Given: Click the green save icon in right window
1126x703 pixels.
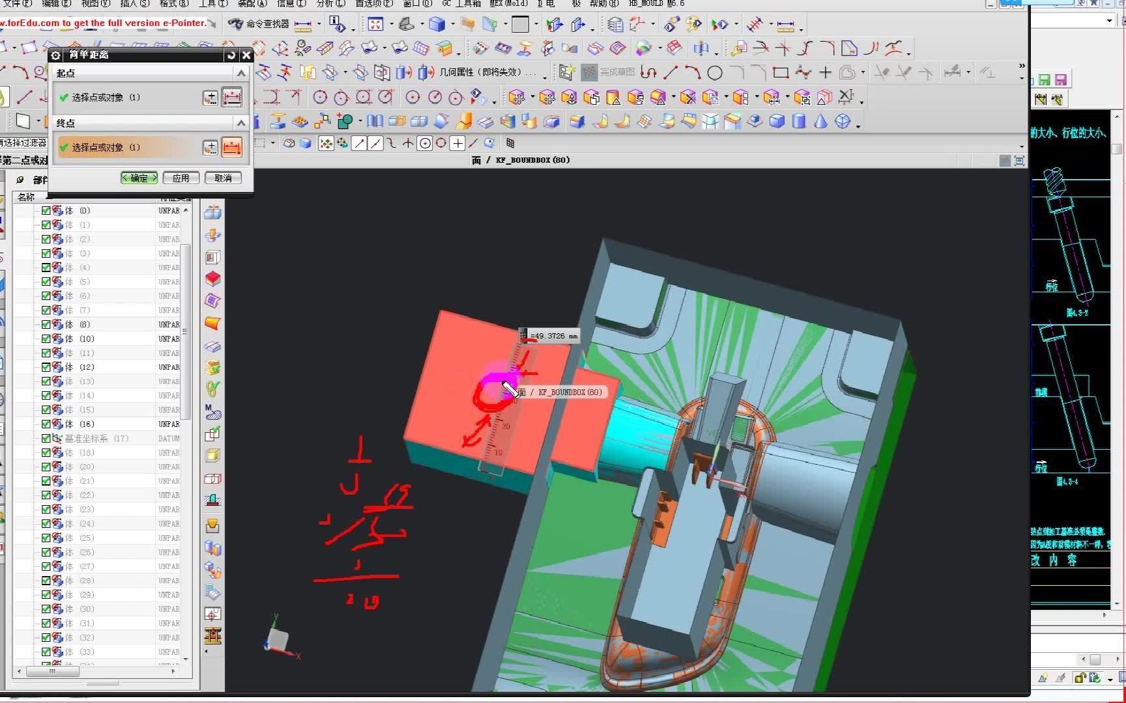Looking at the screenshot, I should pyautogui.click(x=1045, y=80).
